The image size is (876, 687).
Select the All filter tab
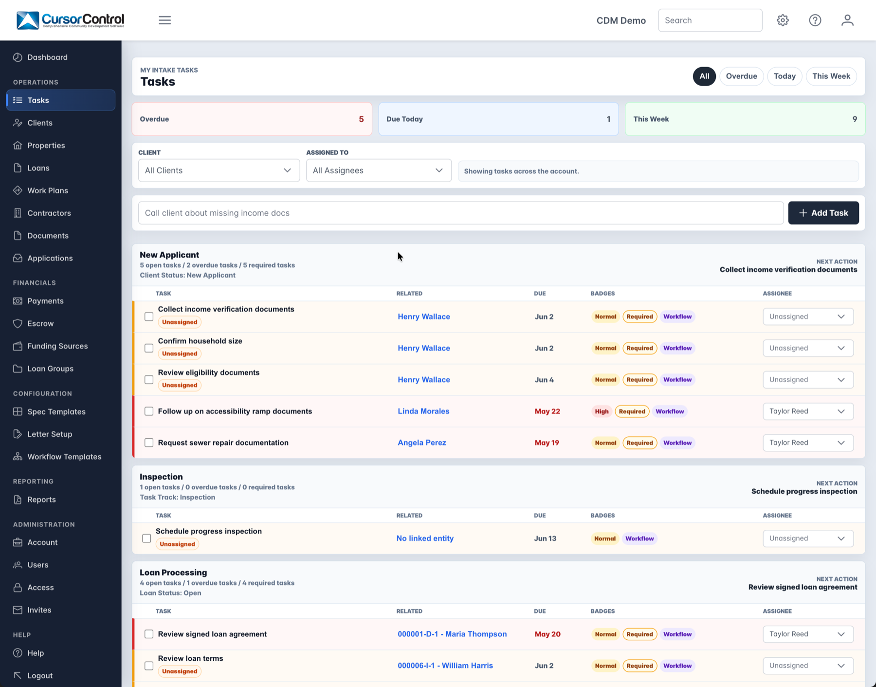[x=704, y=76]
